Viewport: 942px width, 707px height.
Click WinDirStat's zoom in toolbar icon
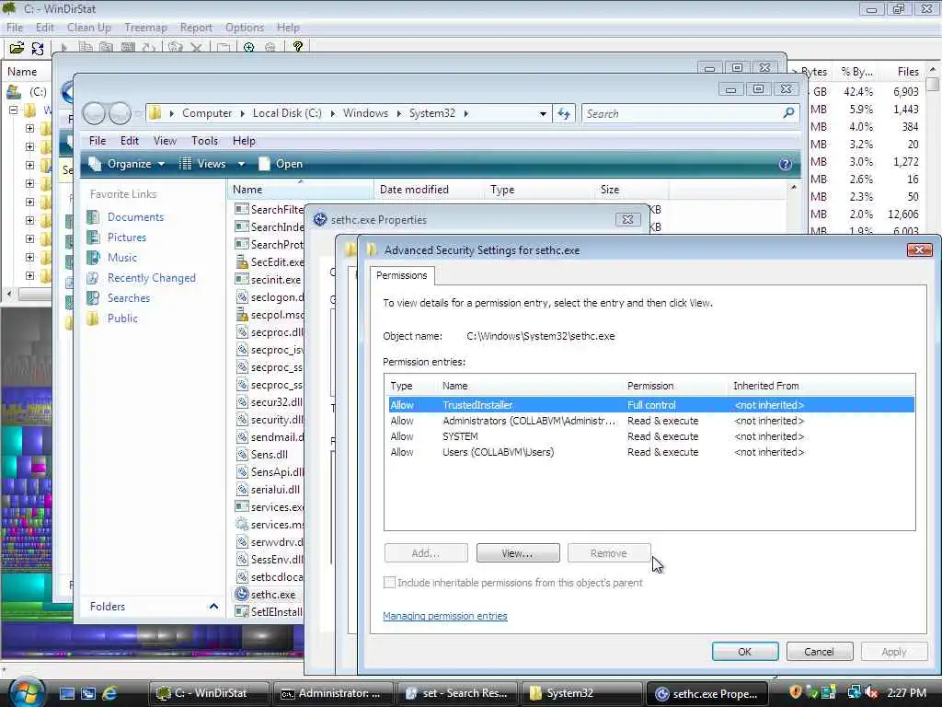pyautogui.click(x=248, y=48)
